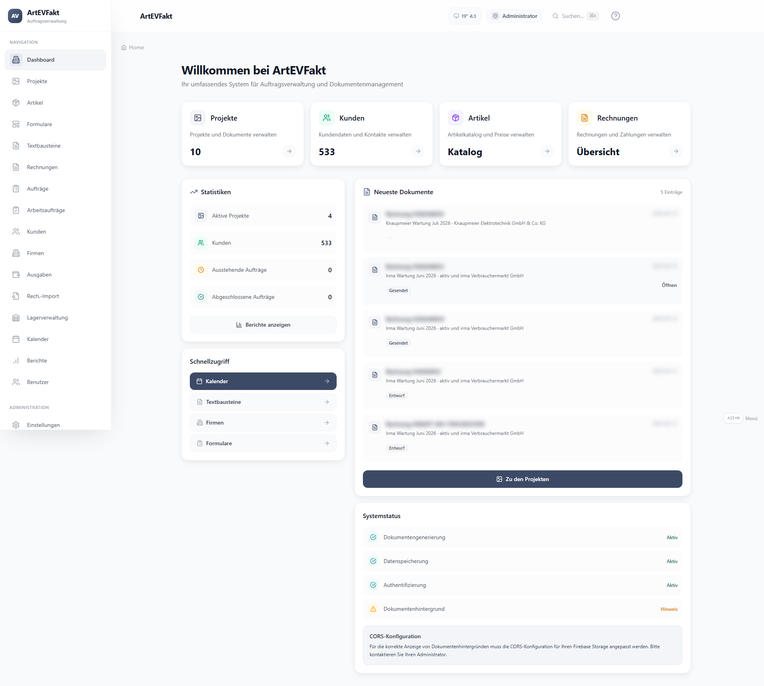Click Berichte anzeigen button
The height and width of the screenshot is (686, 764).
coord(263,325)
